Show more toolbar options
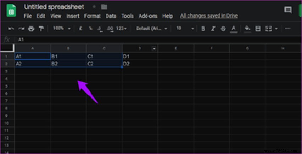Viewport: 302px width, 154px height. [288, 29]
